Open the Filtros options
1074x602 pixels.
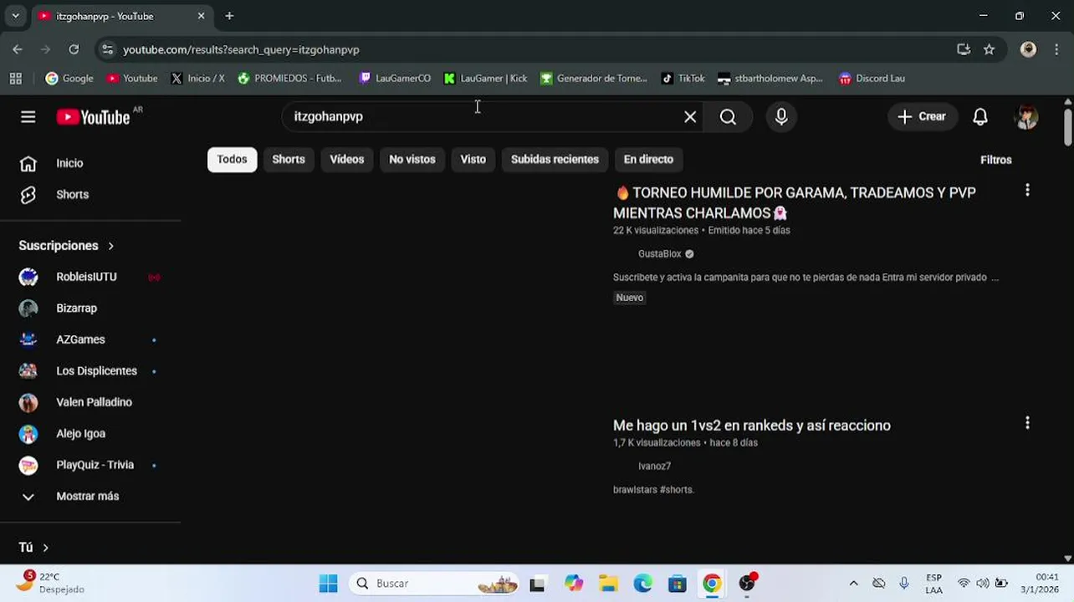(x=995, y=160)
